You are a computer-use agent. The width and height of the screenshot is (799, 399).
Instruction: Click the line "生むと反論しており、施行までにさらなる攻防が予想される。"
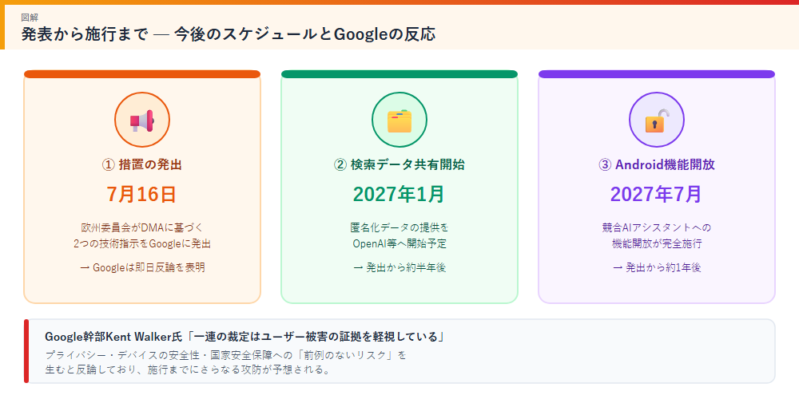tap(188, 369)
